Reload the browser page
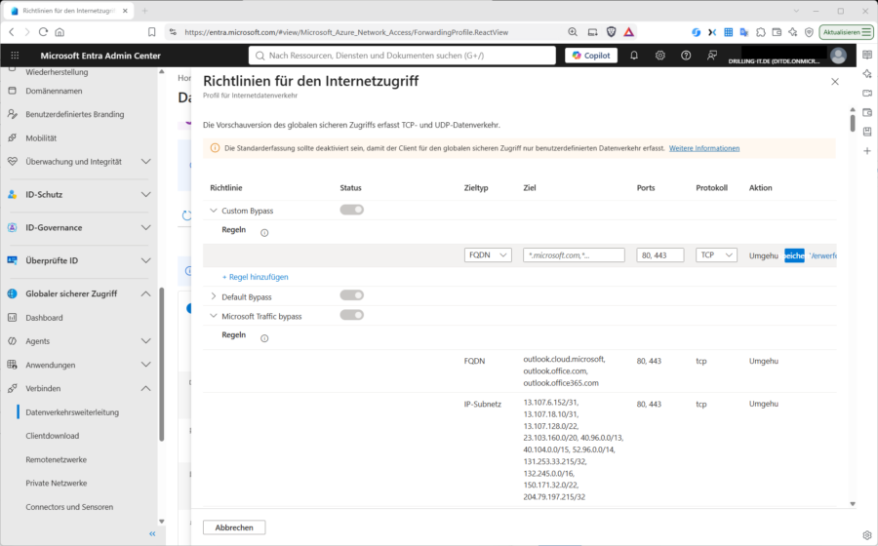Image resolution: width=878 pixels, height=546 pixels. click(x=43, y=32)
